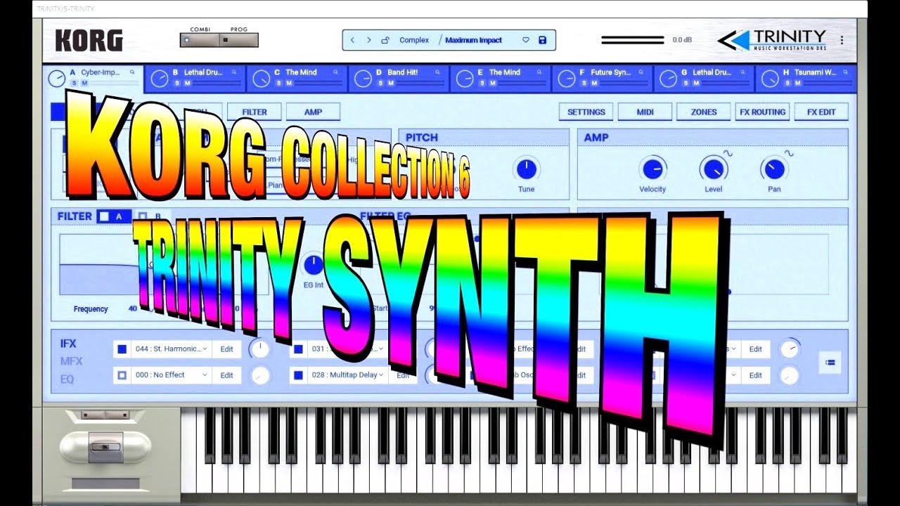Screen dimensions: 900x506
Task: Open the FX EDIT page
Action: (x=821, y=112)
